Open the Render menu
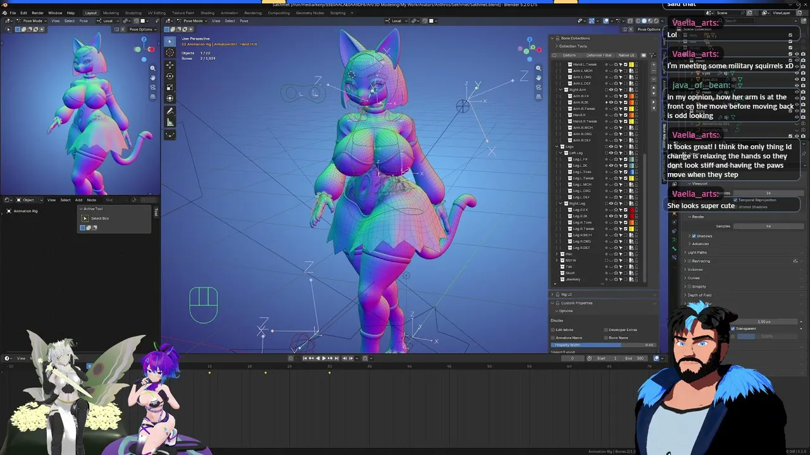This screenshot has height=455, width=810. pos(37,13)
